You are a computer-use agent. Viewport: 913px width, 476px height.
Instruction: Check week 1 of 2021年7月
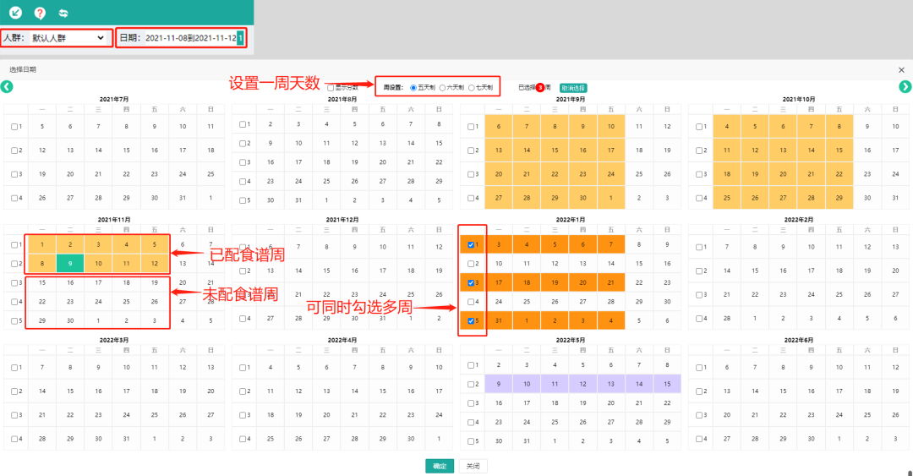[x=14, y=127]
